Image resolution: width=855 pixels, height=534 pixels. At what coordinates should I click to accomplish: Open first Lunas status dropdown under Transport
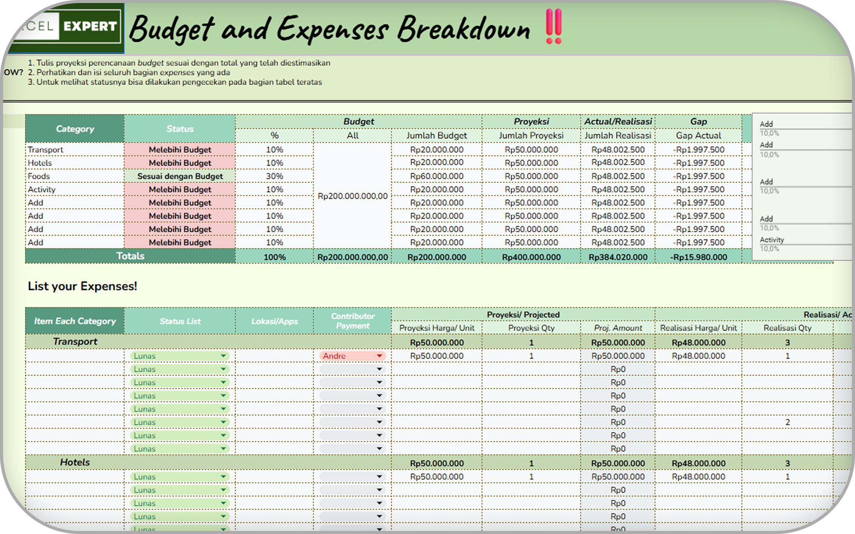click(x=223, y=356)
